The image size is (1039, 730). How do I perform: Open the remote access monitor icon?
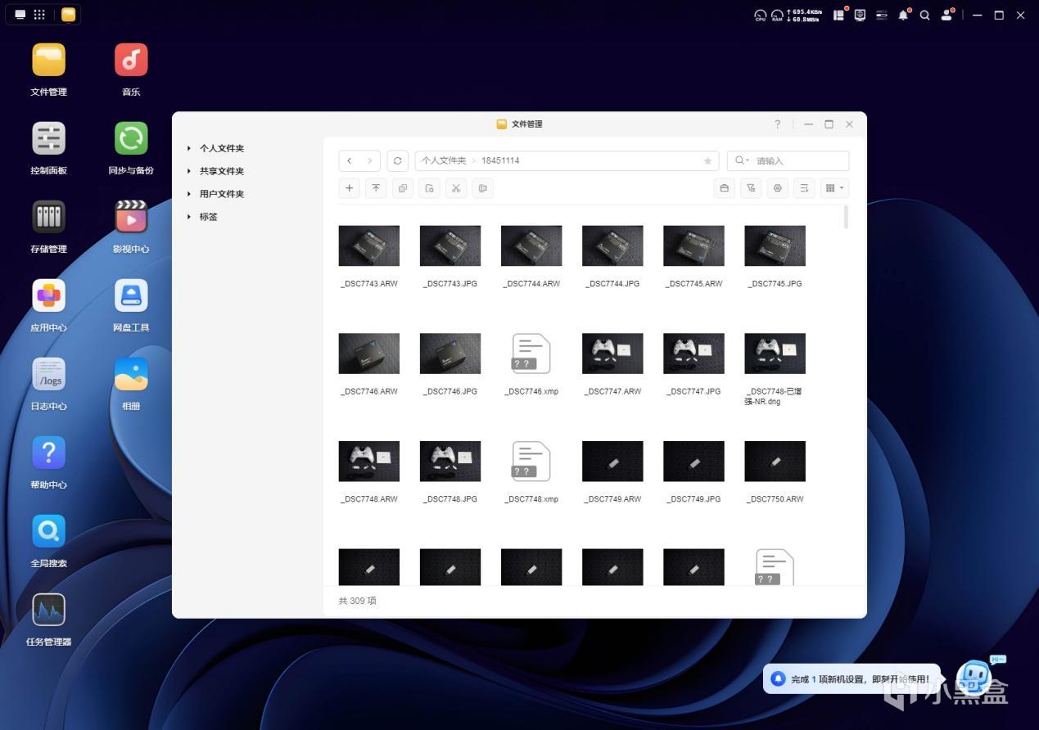[x=861, y=15]
